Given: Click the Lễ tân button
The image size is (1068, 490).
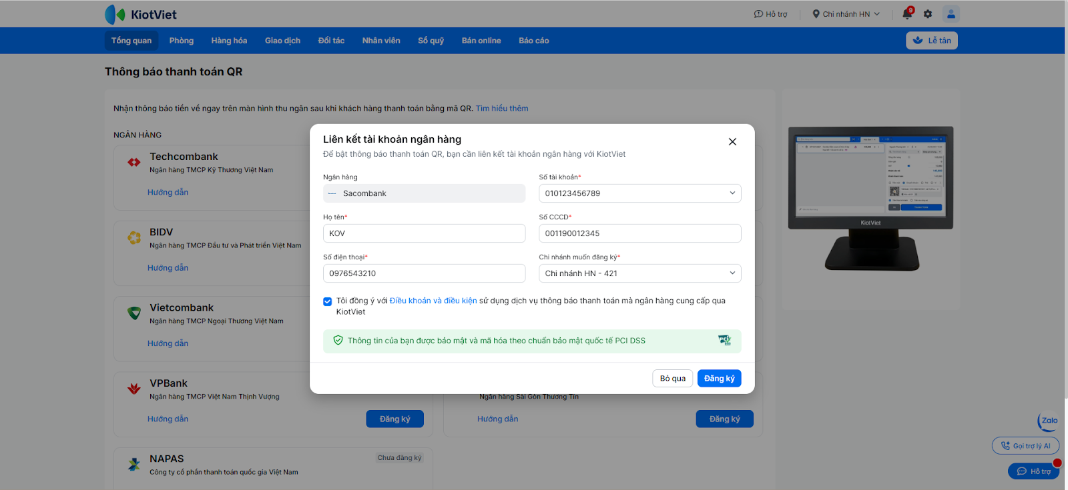Looking at the screenshot, I should point(932,41).
